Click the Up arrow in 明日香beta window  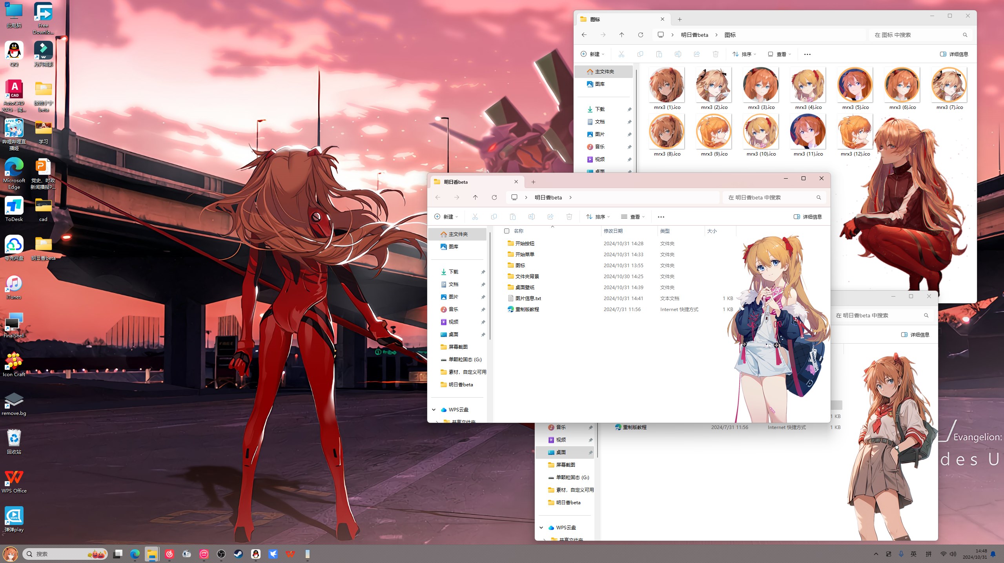(x=475, y=197)
